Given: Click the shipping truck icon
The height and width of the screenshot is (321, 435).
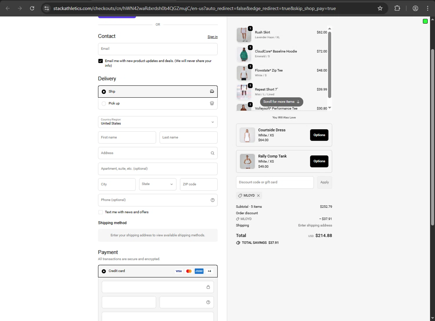Looking at the screenshot, I should (x=212, y=91).
